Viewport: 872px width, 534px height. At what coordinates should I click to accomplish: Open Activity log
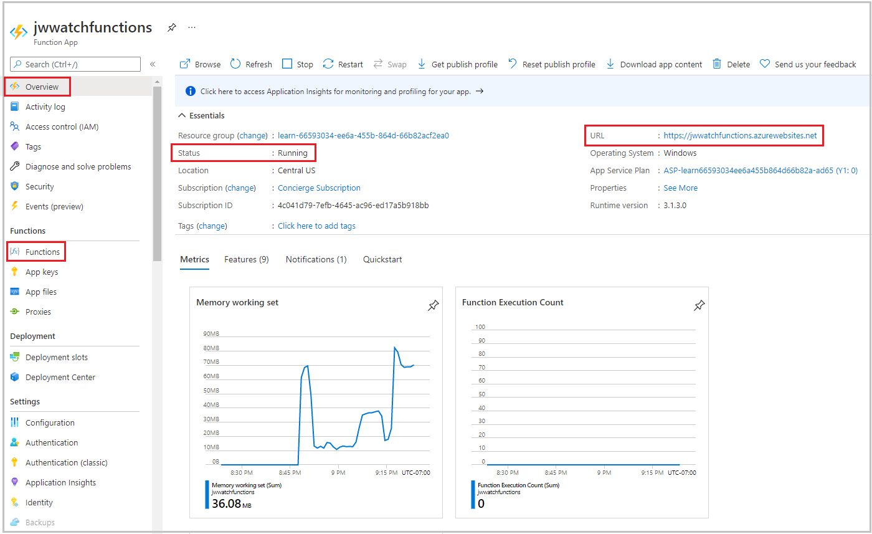pos(45,107)
